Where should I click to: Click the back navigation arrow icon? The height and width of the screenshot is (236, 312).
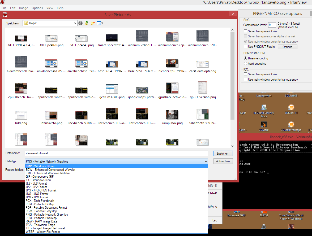[x=80, y=23]
